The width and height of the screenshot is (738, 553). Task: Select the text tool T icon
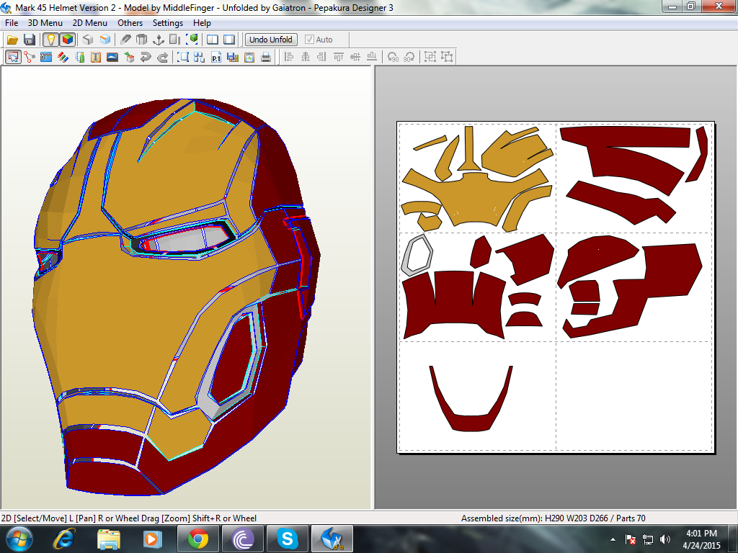[x=96, y=58]
